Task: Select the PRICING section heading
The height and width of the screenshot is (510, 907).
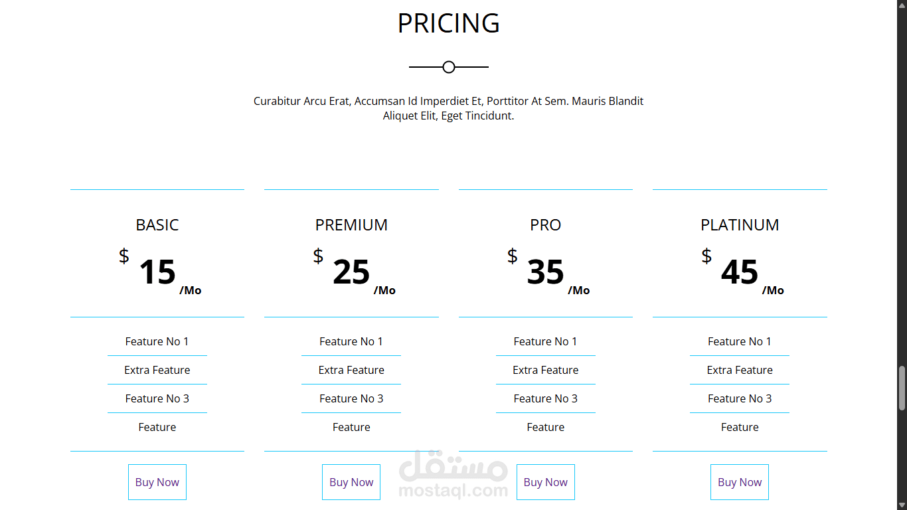Action: click(449, 23)
